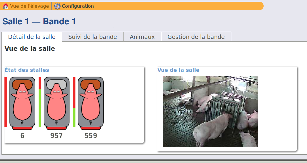The image size is (307, 163).
Task: Click the red house home icon
Action: click(6, 6)
